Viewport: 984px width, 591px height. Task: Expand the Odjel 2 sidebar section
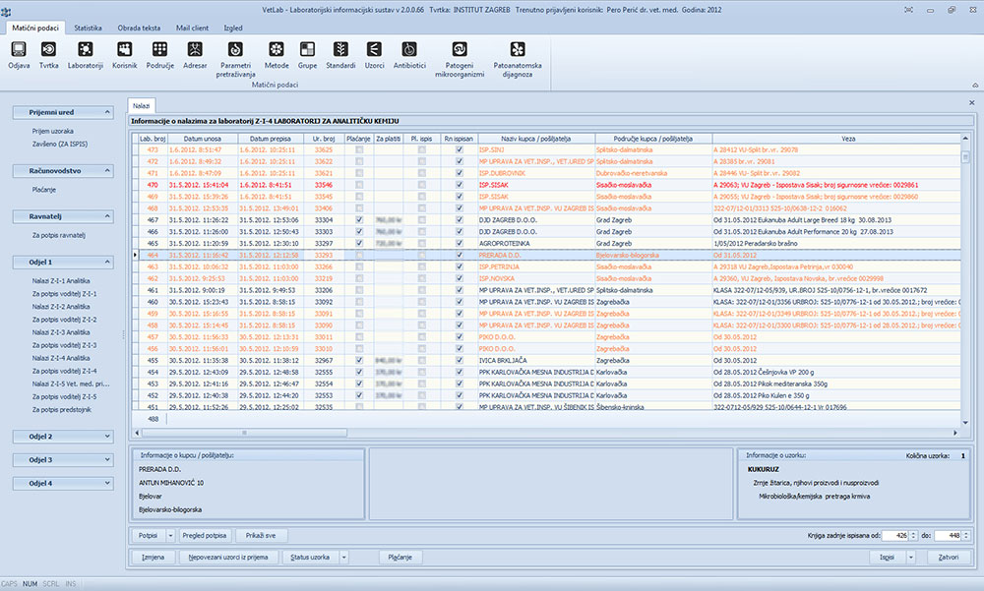point(105,436)
